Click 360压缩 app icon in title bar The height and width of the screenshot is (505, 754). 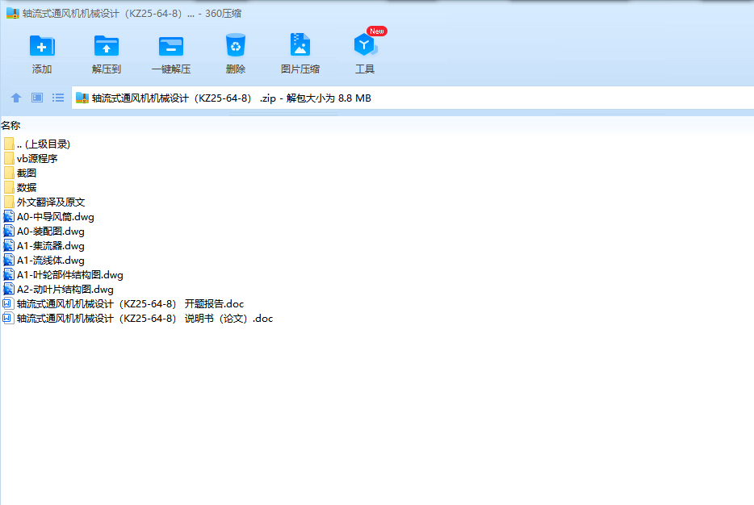[12, 14]
